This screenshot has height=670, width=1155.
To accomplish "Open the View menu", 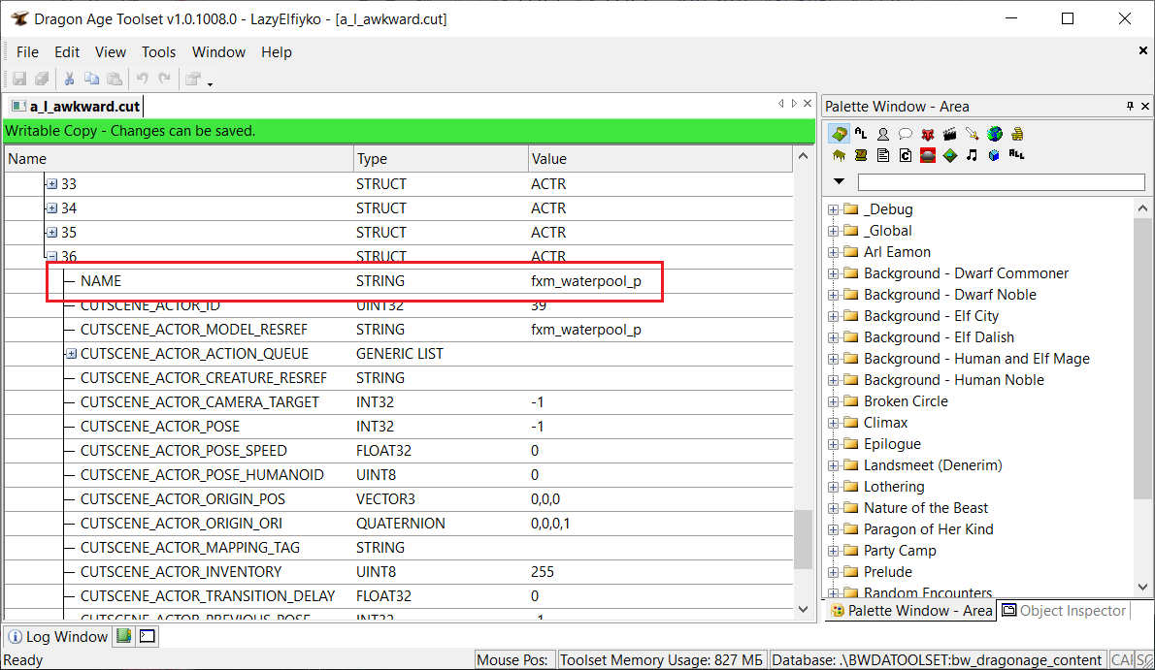I will click(x=111, y=52).
